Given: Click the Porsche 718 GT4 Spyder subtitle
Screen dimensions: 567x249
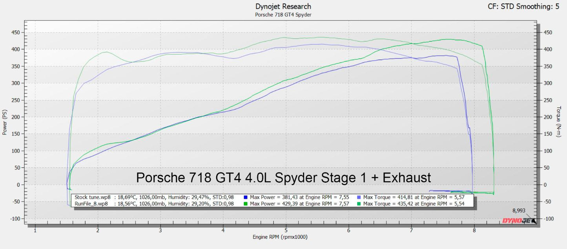Looking at the screenshot, I should point(283,15).
